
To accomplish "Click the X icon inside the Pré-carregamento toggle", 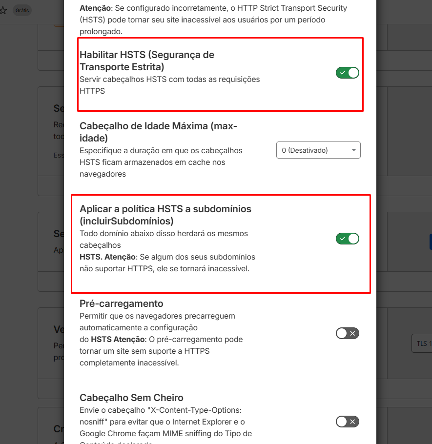I will click(352, 333).
